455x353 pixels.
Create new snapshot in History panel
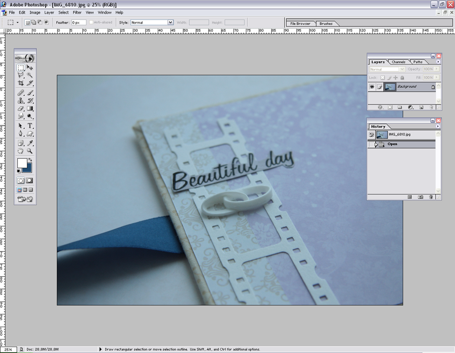[x=420, y=197]
